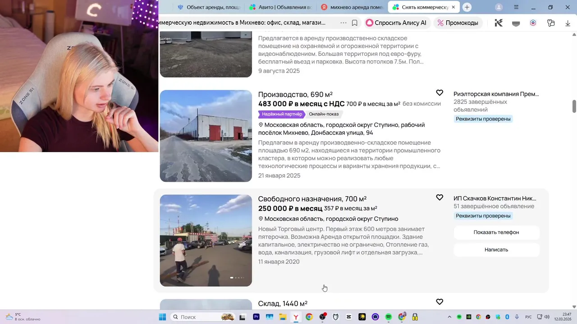Favorite the Свободного назначения 700 м² listing

click(440, 197)
